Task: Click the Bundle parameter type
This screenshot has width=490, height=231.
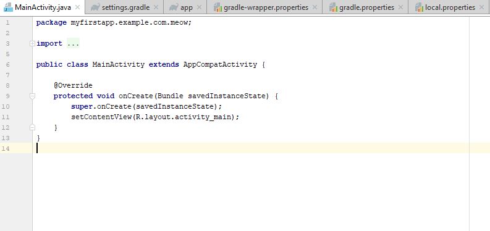Action: tap(171, 96)
